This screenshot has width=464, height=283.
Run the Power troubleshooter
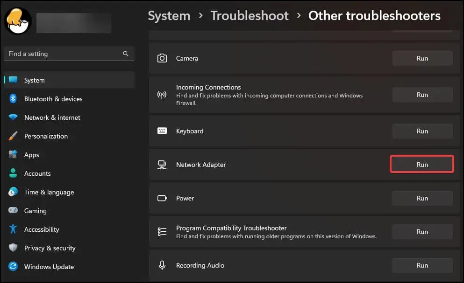422,198
